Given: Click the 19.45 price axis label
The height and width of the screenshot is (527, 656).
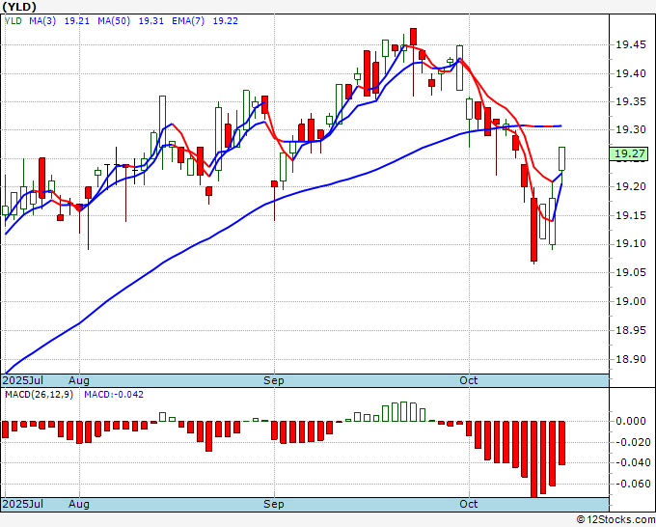Looking at the screenshot, I should tap(631, 44).
